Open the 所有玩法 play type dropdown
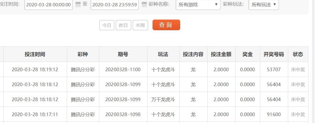The image size is (315, 123). [x=264, y=4]
